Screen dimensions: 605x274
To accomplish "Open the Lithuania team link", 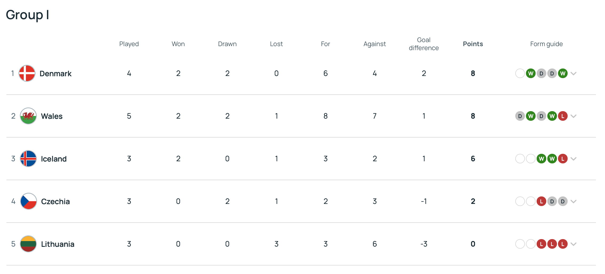I will pos(58,244).
